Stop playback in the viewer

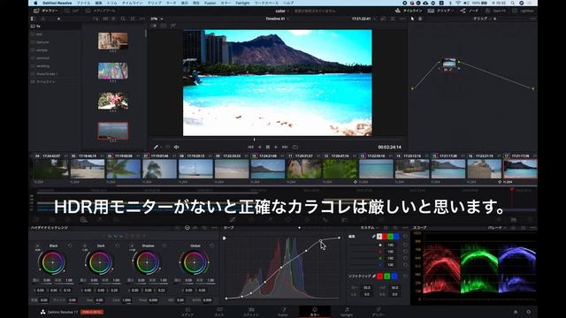coord(268,148)
